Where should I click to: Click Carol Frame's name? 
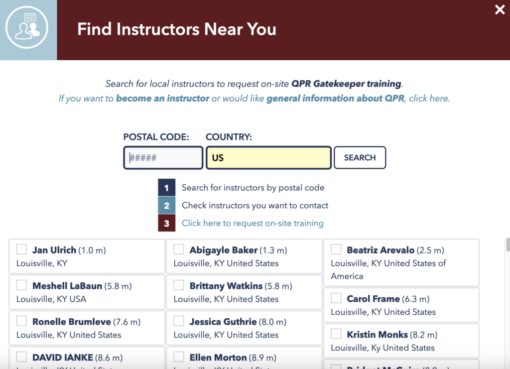coord(373,299)
